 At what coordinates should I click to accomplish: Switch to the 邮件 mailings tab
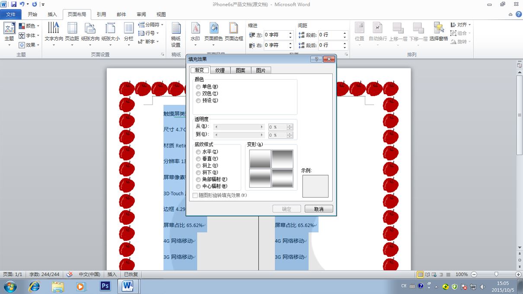(121, 14)
